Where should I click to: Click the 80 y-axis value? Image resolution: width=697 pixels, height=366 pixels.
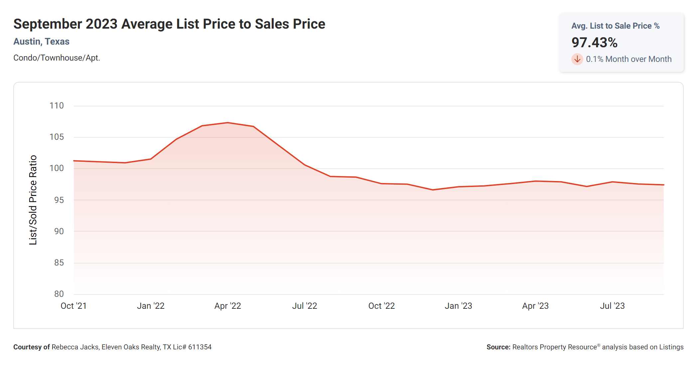coord(59,294)
